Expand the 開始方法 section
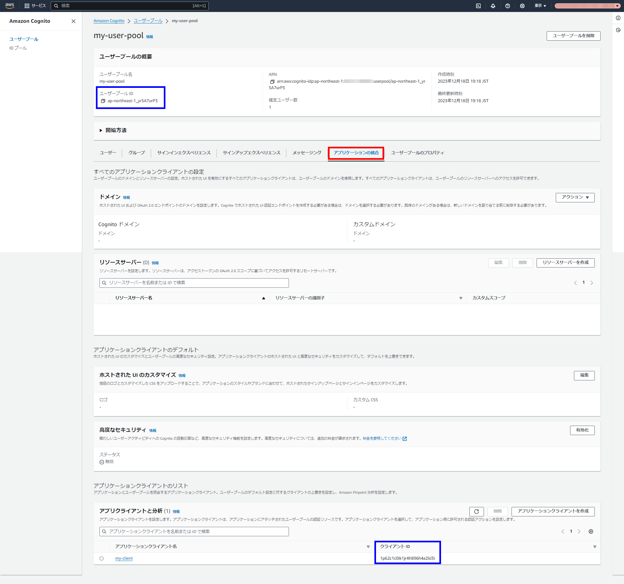This screenshot has width=624, height=584. pyautogui.click(x=115, y=130)
